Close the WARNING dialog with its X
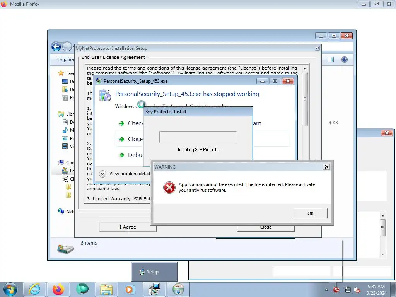 coord(326,167)
